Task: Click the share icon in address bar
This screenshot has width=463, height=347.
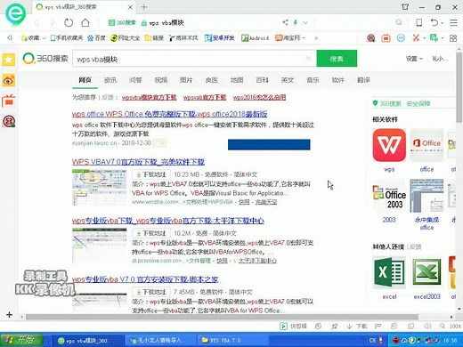Action: (285, 22)
